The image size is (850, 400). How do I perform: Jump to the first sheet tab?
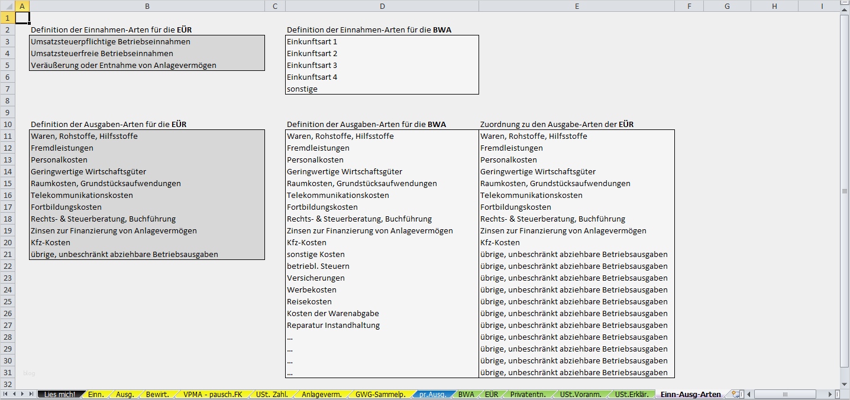6,393
